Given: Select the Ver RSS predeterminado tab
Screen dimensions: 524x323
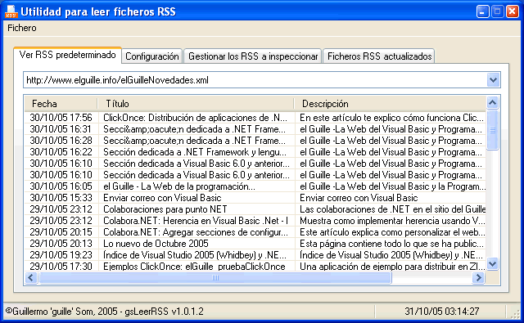Looking at the screenshot, I should [x=67, y=55].
